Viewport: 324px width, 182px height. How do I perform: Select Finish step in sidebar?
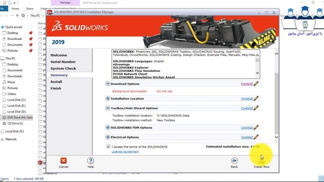point(56,88)
